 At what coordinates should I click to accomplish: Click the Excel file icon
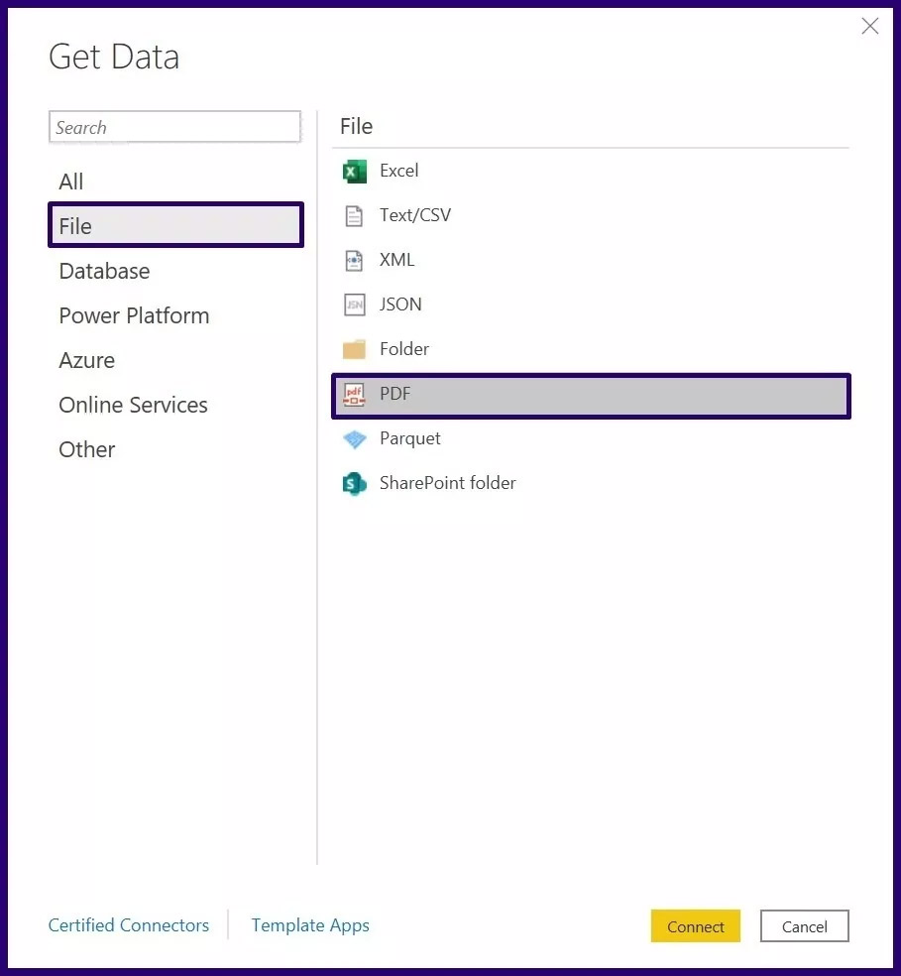[354, 172]
